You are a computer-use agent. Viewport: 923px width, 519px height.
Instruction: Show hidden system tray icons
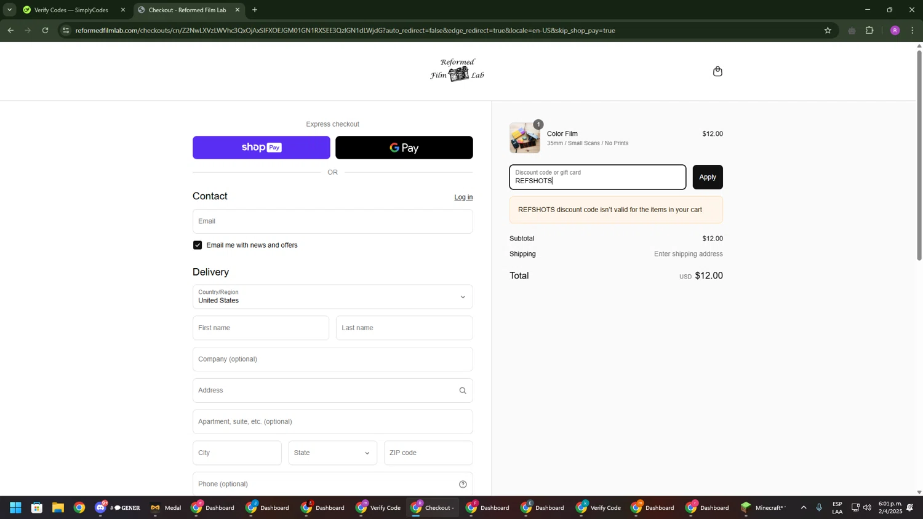tap(804, 508)
